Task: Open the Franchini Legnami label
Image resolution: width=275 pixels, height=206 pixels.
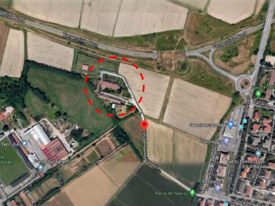Action: [x=52, y=161]
